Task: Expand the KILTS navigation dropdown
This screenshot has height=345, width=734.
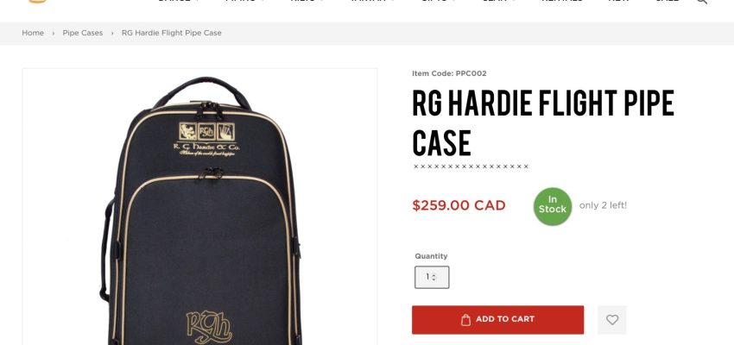Action: click(x=306, y=2)
